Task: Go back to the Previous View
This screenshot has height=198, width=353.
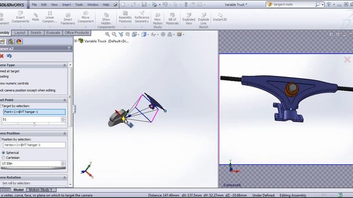Action: [121, 34]
